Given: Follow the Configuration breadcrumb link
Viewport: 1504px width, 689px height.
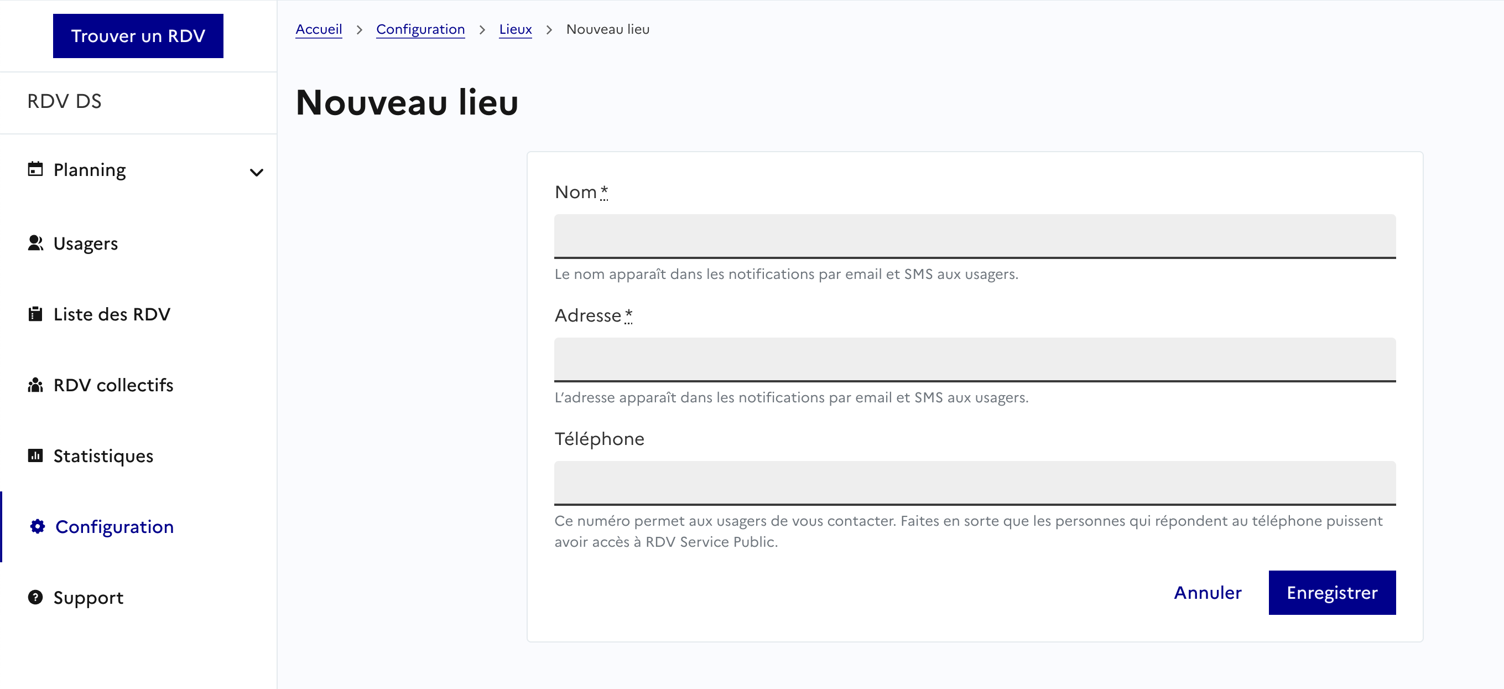Looking at the screenshot, I should pos(420,29).
